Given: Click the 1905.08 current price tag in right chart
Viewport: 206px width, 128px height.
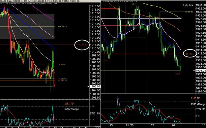Looking at the screenshot, I should click(x=201, y=71).
